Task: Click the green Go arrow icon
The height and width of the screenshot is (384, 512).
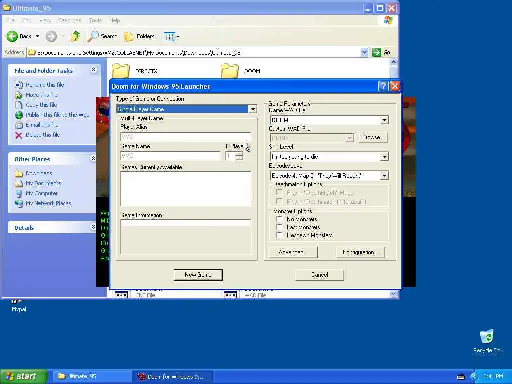Action: click(x=377, y=52)
